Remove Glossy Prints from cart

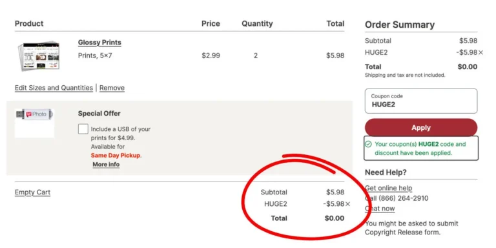coord(112,88)
